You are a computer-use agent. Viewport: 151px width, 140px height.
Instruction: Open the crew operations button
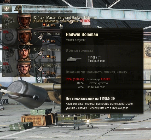point(7,9)
